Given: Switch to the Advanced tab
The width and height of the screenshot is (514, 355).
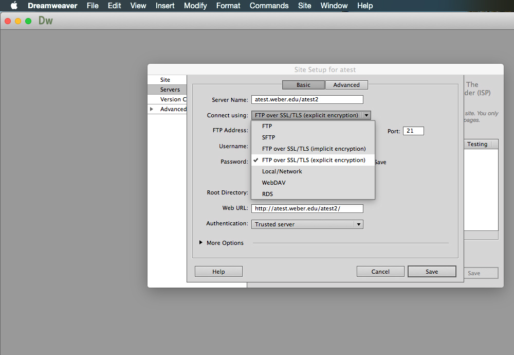Looking at the screenshot, I should click(x=346, y=85).
